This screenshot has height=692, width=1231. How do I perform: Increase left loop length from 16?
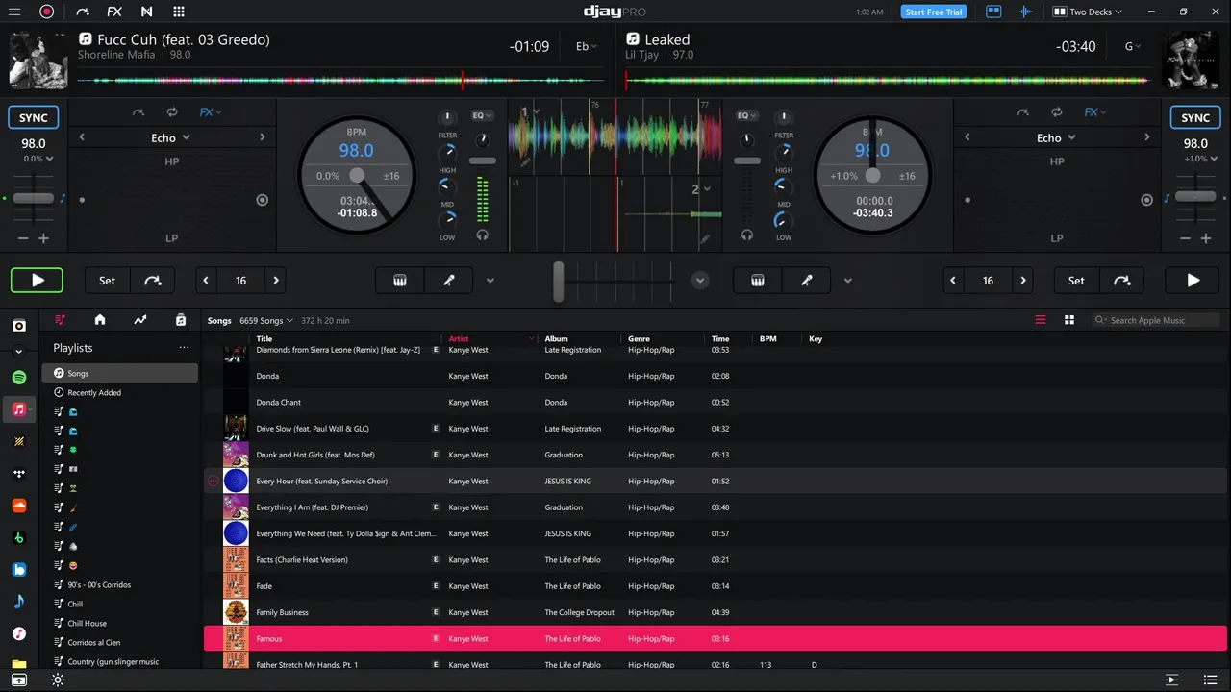tap(276, 281)
